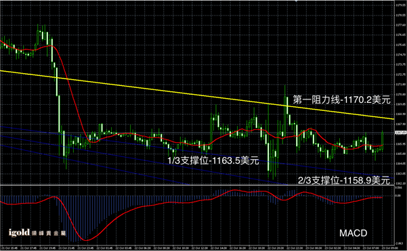Click the divider between price chart and MACD
The height and width of the screenshot is (251, 407).
pyautogui.click(x=197, y=185)
